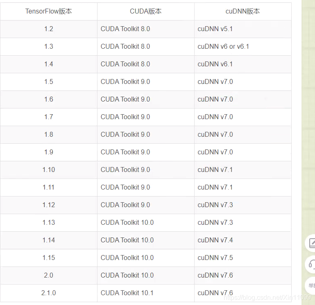Click TensorFlow version cell 1.8
The height and width of the screenshot is (305, 315).
[49, 135]
